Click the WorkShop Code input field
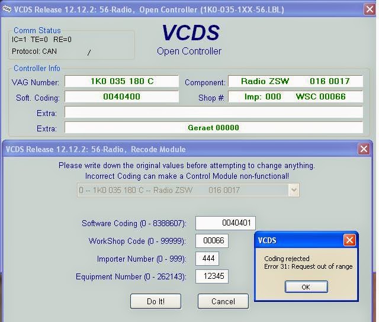Image resolution: width=379 pixels, height=322 pixels. (x=212, y=240)
